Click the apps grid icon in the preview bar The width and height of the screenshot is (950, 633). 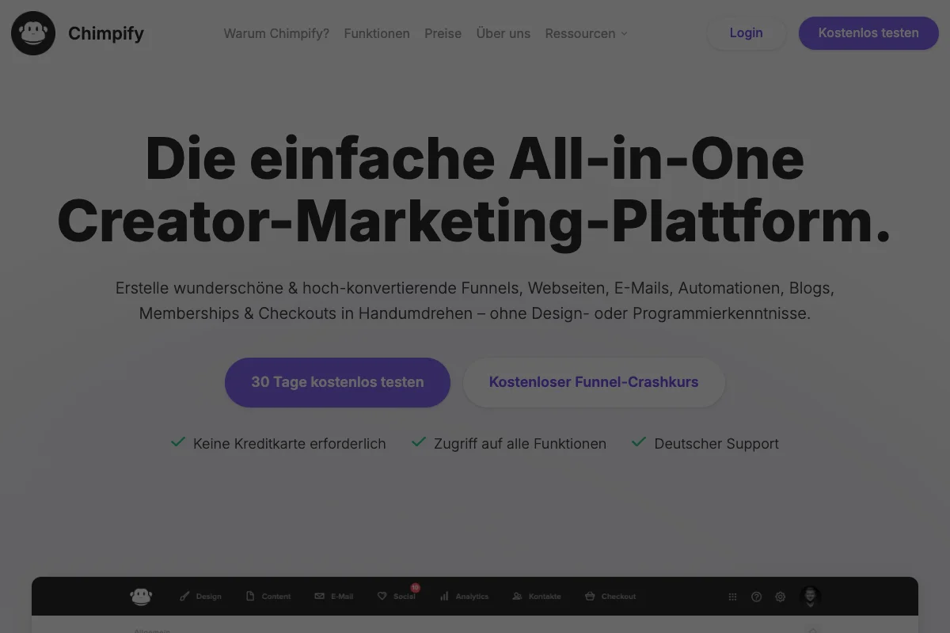pos(733,597)
